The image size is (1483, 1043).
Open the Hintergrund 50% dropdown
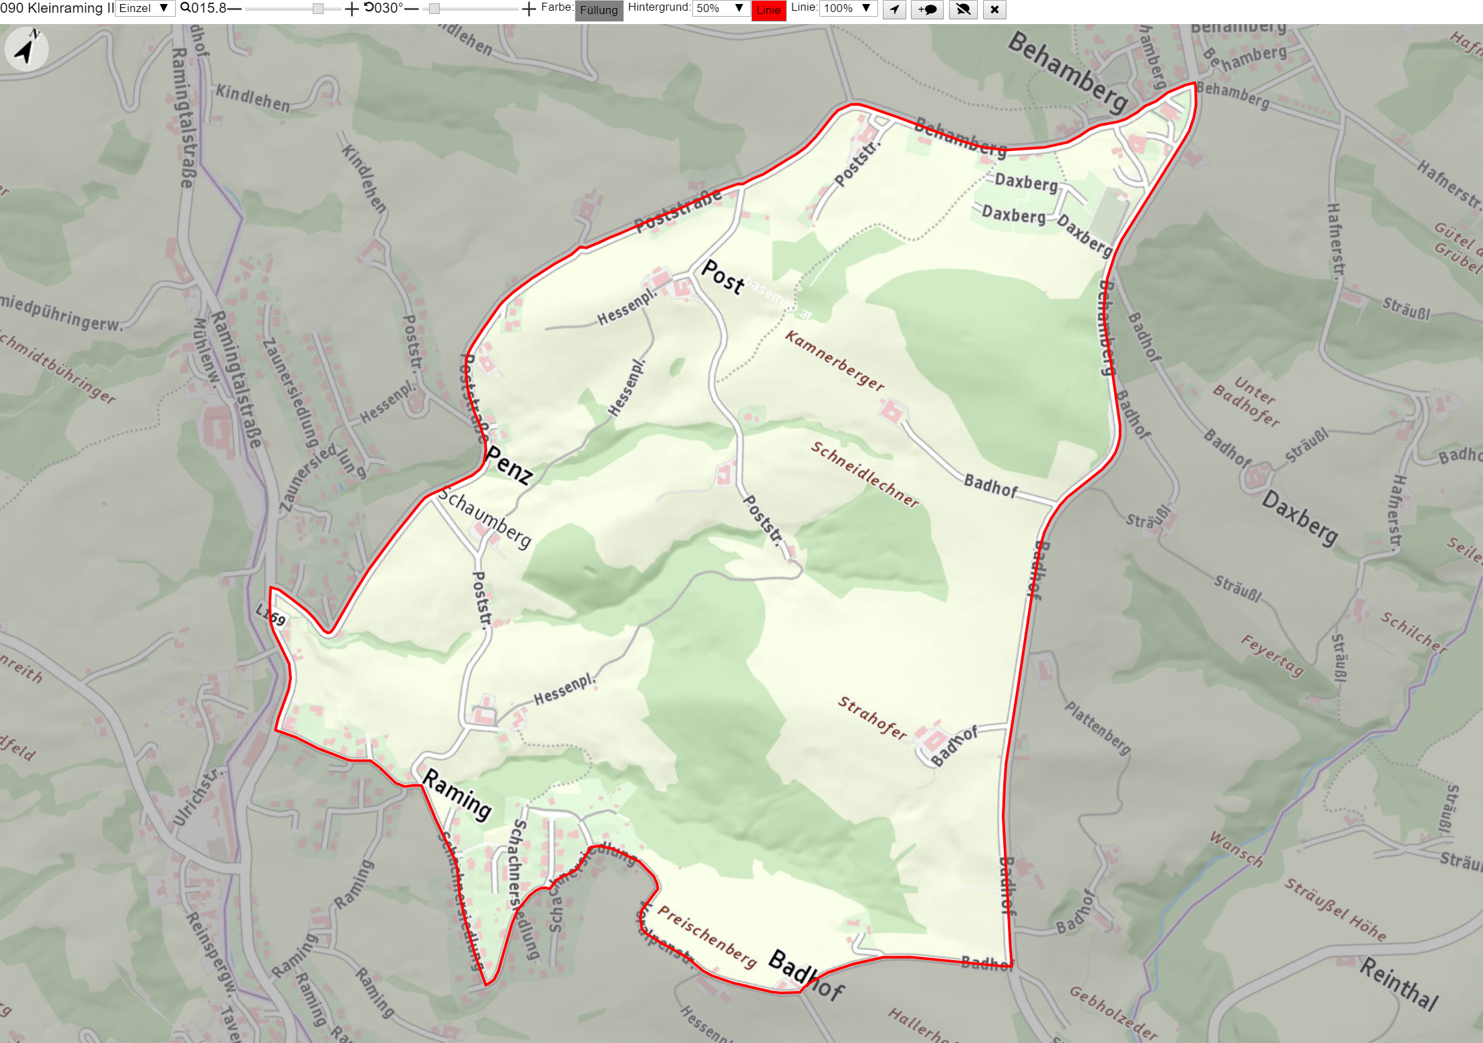coord(720,8)
